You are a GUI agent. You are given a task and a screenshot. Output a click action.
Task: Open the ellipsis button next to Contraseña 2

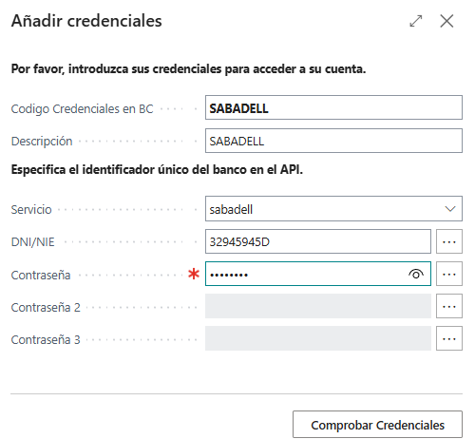point(449,306)
